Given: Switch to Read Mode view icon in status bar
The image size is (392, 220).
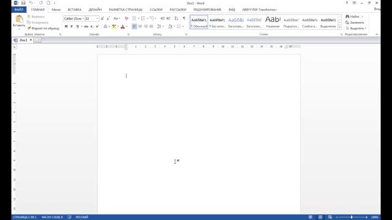Looking at the screenshot, I should tap(311, 217).
